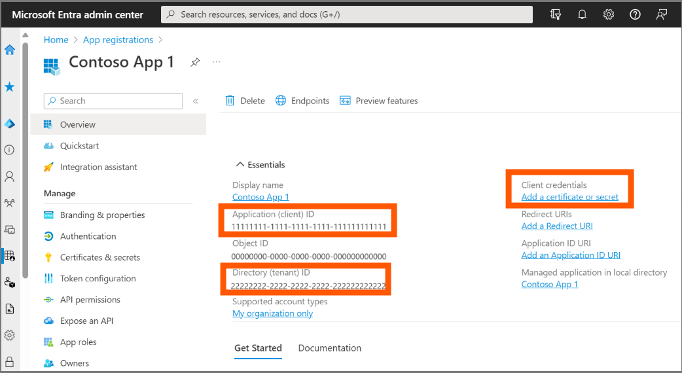The image size is (682, 373).
Task: Go to Home icon in left rail
Action: (10, 50)
